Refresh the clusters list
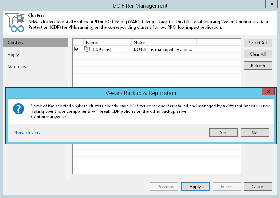Image resolution: width=280 pixels, height=198 pixels. pos(258,66)
